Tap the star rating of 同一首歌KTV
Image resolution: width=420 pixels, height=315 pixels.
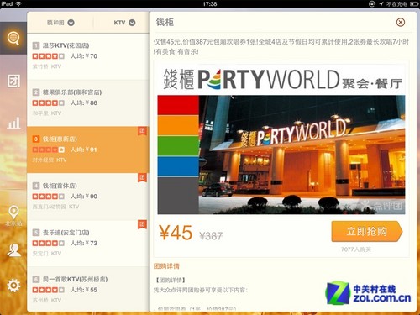pos(49,290)
